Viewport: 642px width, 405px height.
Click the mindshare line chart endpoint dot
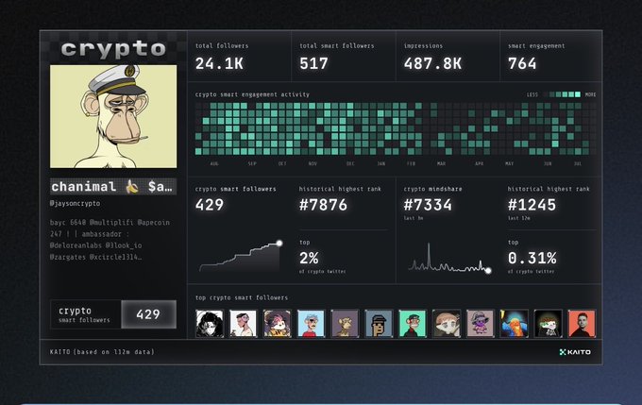[488, 270]
